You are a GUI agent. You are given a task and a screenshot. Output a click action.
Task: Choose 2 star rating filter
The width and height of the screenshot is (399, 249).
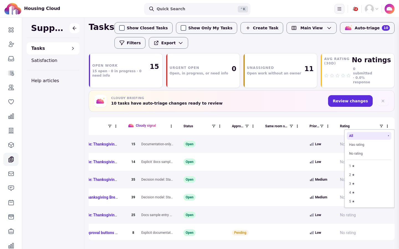(x=369, y=175)
